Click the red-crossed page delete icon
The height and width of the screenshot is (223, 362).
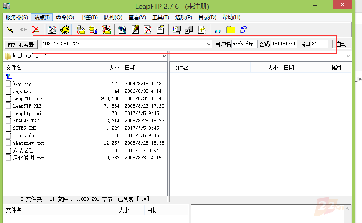coord(148,30)
